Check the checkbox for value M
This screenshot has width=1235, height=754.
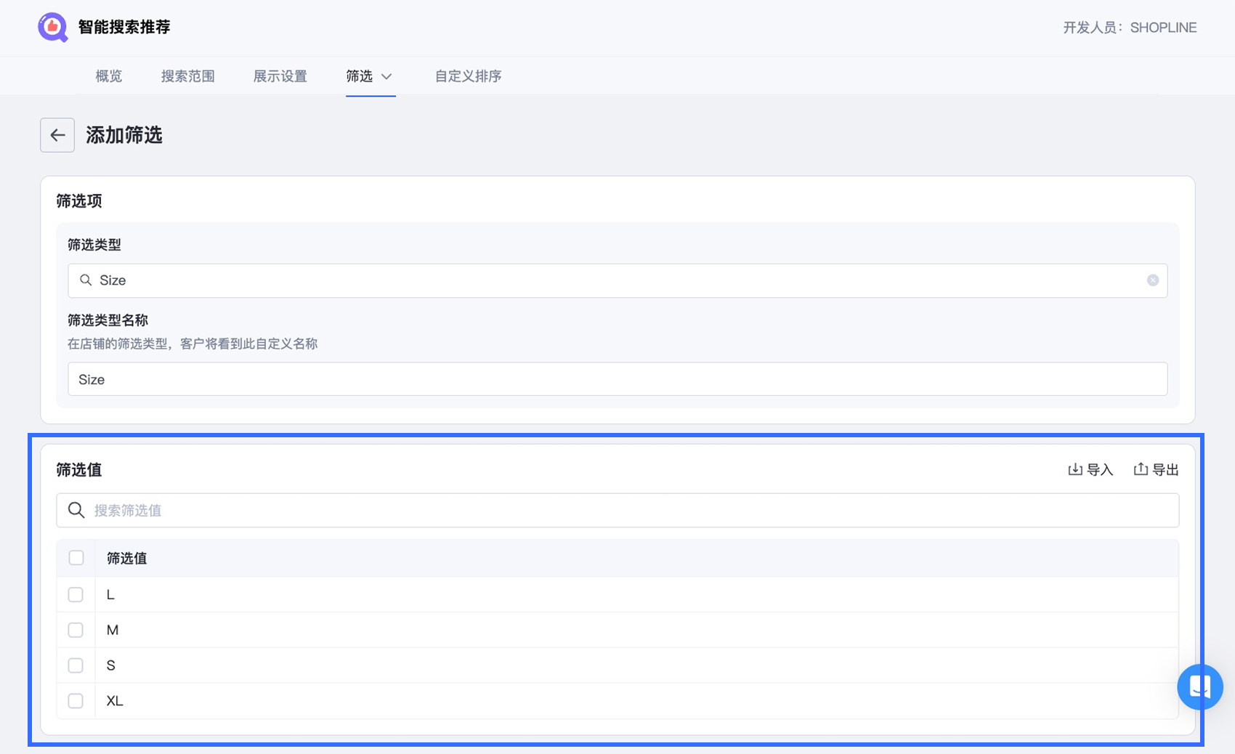click(76, 630)
